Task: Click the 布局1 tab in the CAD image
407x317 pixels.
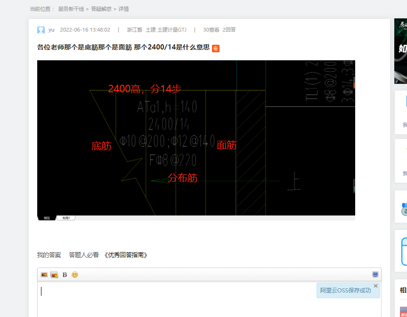Action: tap(66, 218)
